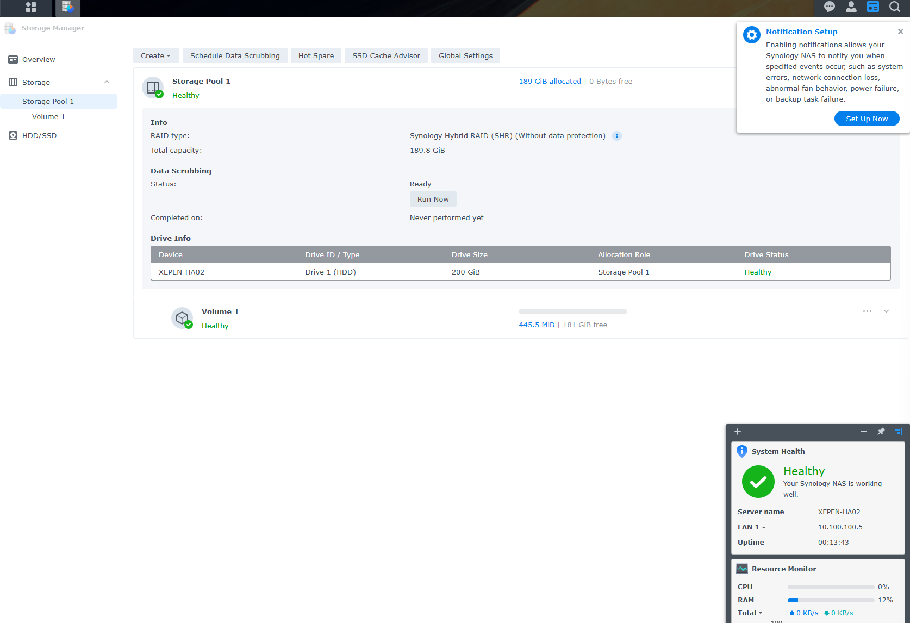Click the Storage Pool 1 status icon
910x623 pixels.
click(153, 88)
